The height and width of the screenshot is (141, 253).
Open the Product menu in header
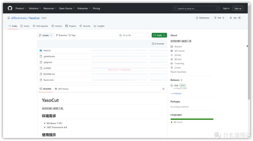(x=20, y=8)
